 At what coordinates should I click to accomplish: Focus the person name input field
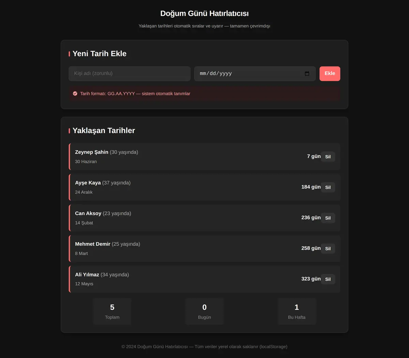click(130, 74)
